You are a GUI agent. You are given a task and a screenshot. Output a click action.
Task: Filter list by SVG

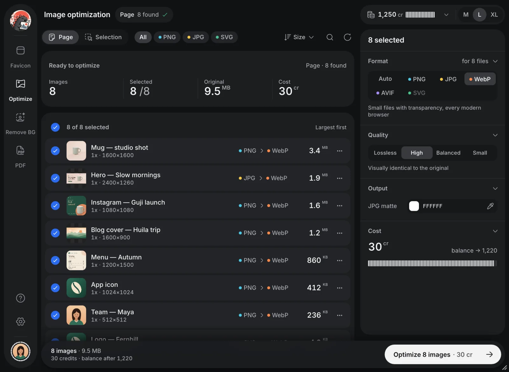[224, 37]
